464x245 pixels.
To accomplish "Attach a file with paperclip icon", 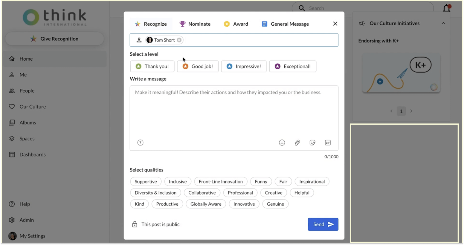I will coord(297,143).
